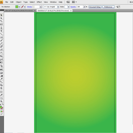Expand the control bar stroke color dropdown
The image size is (133, 133).
(x=25, y=7)
